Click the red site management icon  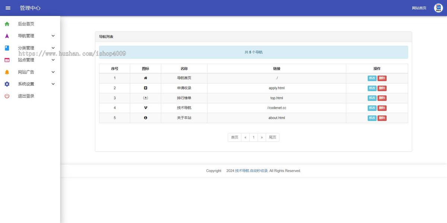tap(7, 60)
